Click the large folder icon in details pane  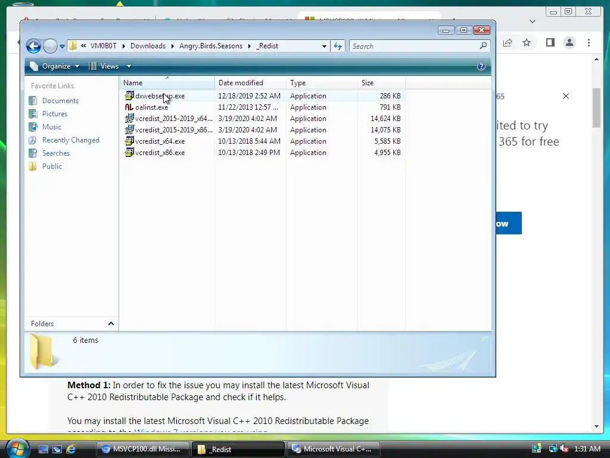coord(43,352)
